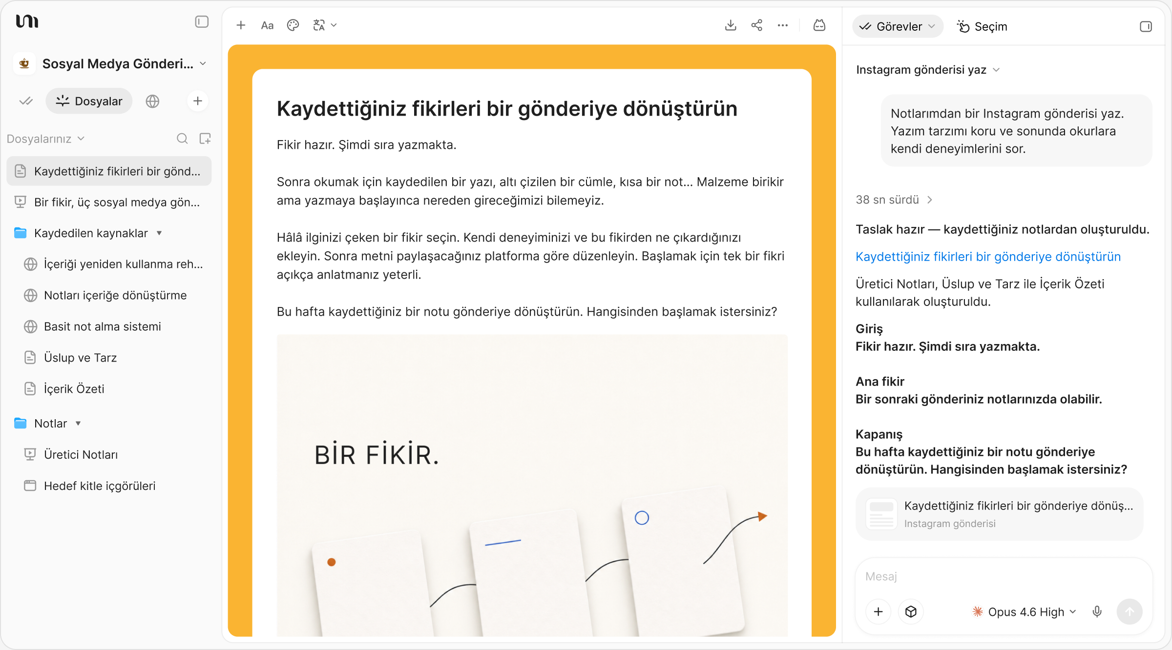
Task: Collapse the Kaydedilen kaynaklar folder triangle
Action: (x=159, y=233)
